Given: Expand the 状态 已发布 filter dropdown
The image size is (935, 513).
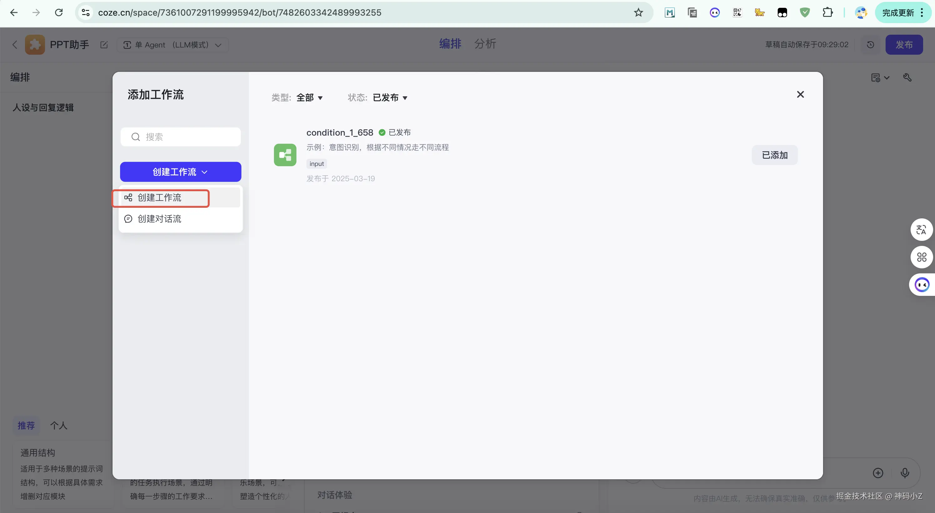Looking at the screenshot, I should (x=390, y=97).
